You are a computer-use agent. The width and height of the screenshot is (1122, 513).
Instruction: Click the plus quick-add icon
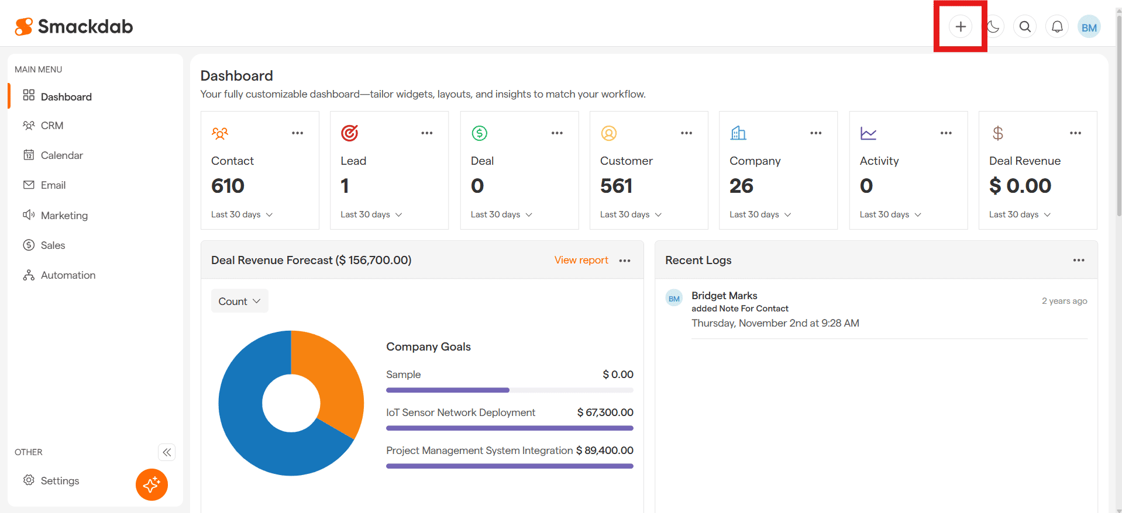[960, 27]
